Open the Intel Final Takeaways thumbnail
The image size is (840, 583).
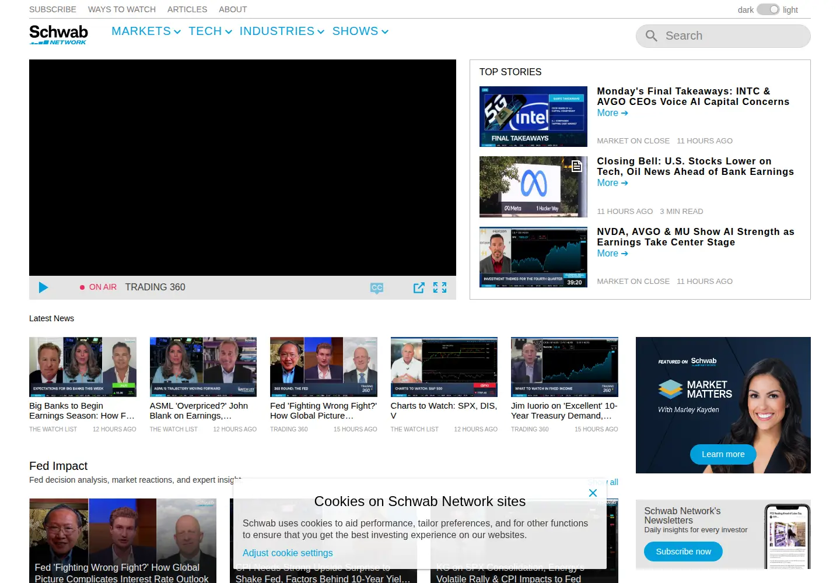pos(533,117)
